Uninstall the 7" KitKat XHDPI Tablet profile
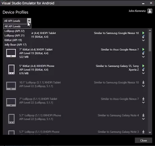This screenshot has width=155, height=146. 143,53
